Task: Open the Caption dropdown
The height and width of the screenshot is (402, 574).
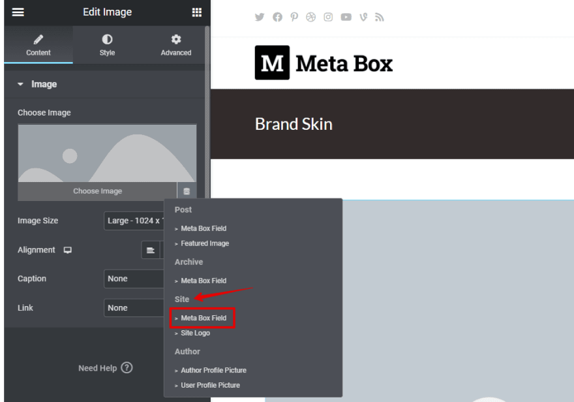Action: click(134, 279)
